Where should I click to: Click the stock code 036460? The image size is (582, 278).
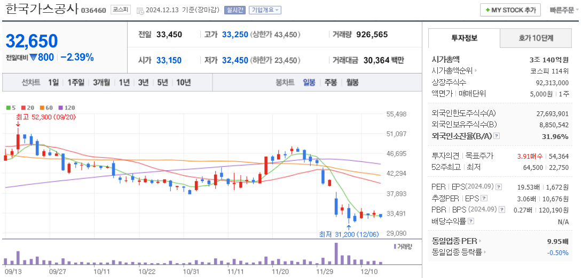pos(93,10)
